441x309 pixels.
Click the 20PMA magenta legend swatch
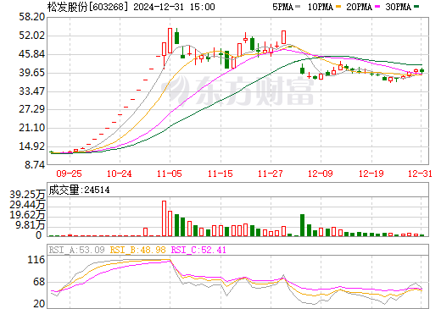coord(377,7)
